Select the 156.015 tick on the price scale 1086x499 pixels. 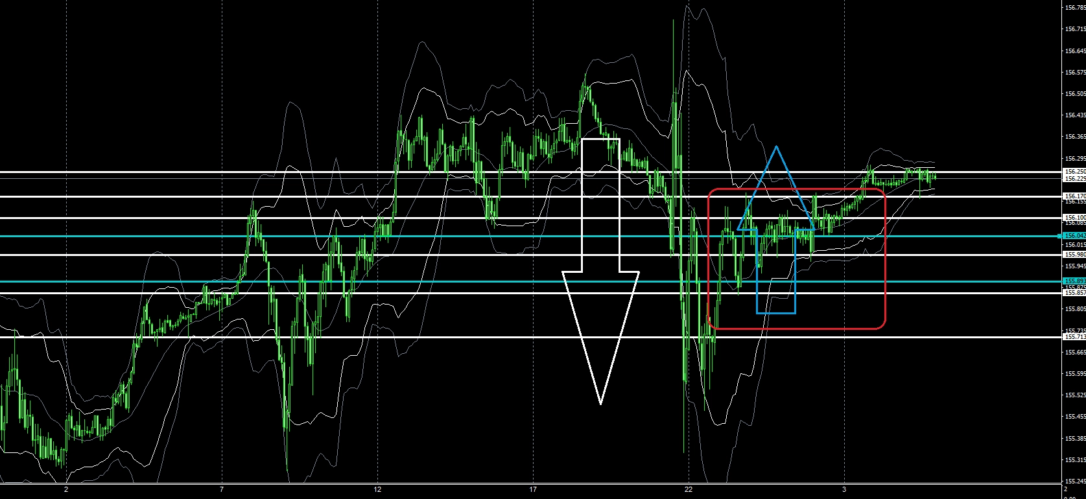click(1074, 244)
